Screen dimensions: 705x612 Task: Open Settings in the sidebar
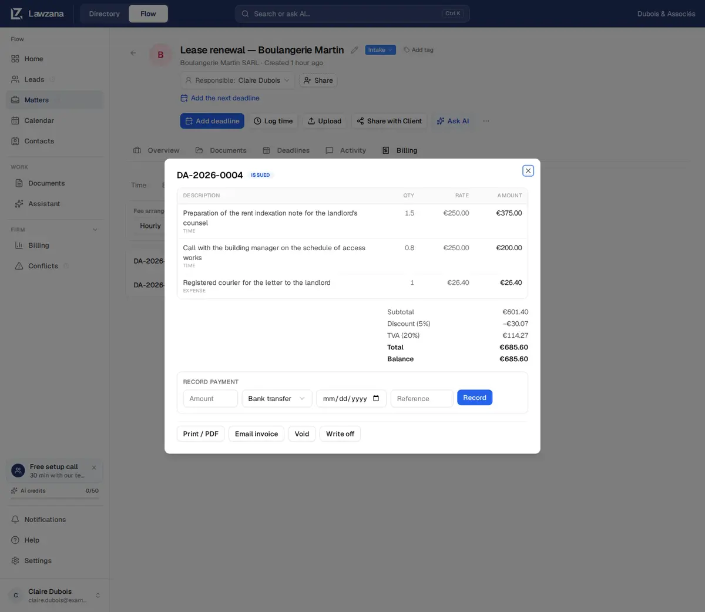point(54,561)
